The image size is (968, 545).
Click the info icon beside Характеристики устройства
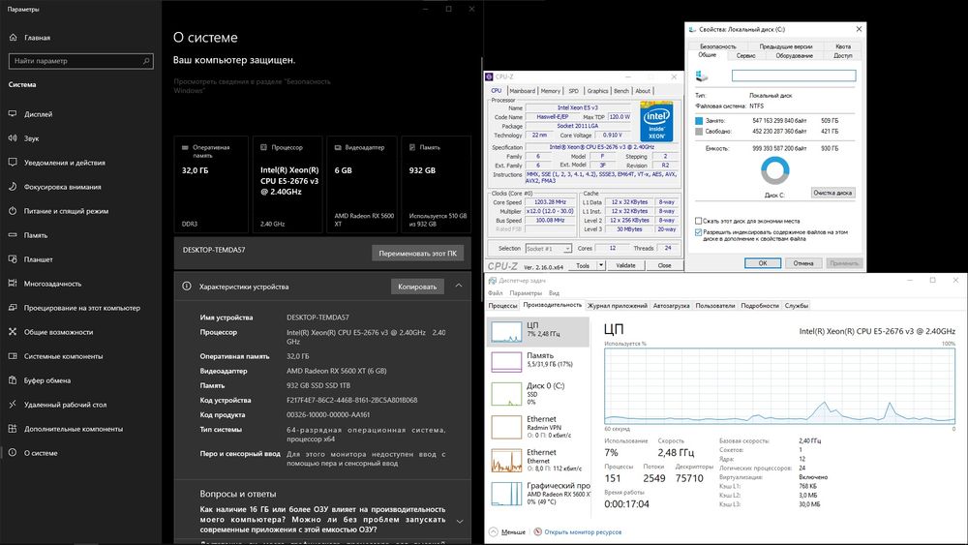tap(187, 287)
